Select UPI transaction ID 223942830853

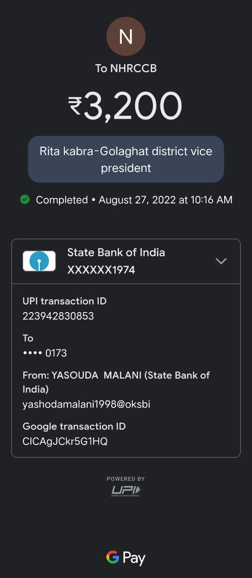58,316
